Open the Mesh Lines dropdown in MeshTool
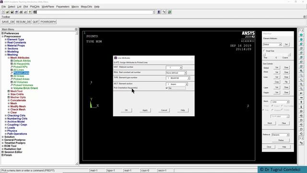 pyautogui.click(x=280, y=102)
